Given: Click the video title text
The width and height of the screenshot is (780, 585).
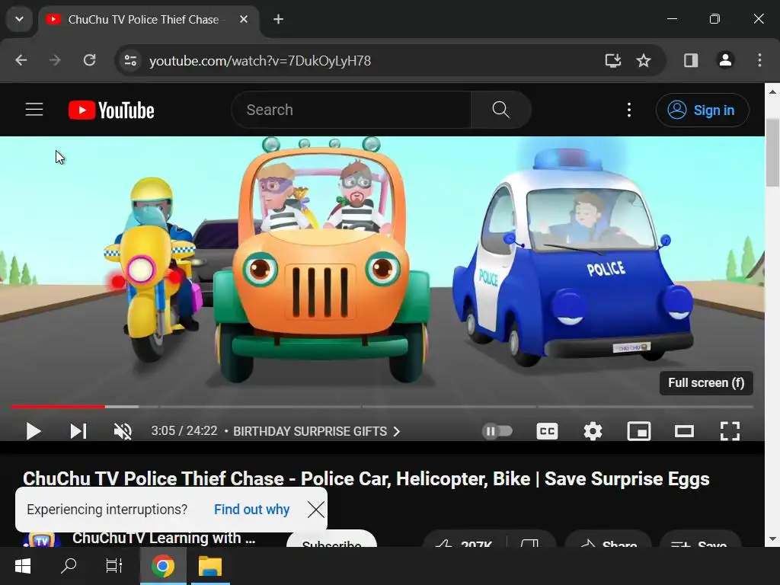Looking at the screenshot, I should [x=366, y=478].
